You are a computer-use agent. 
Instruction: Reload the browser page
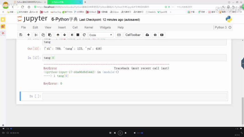pyautogui.click(x=23, y=7)
